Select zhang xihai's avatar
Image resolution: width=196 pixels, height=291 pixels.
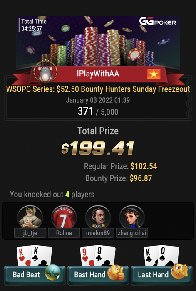pos(132,217)
